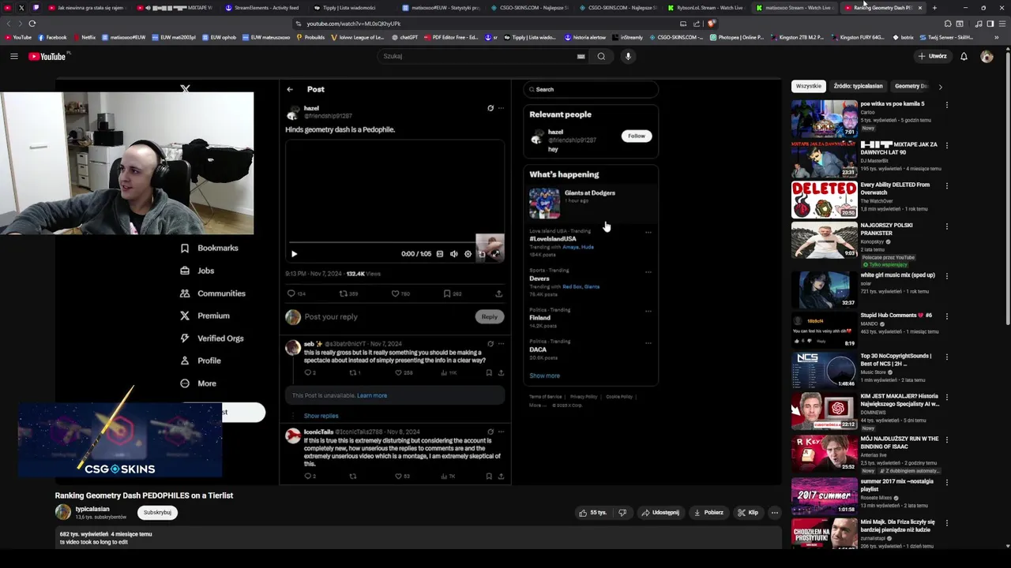The height and width of the screenshot is (568, 1011).
Task: Select the Geometry Da… filter chip
Action: coord(911,86)
